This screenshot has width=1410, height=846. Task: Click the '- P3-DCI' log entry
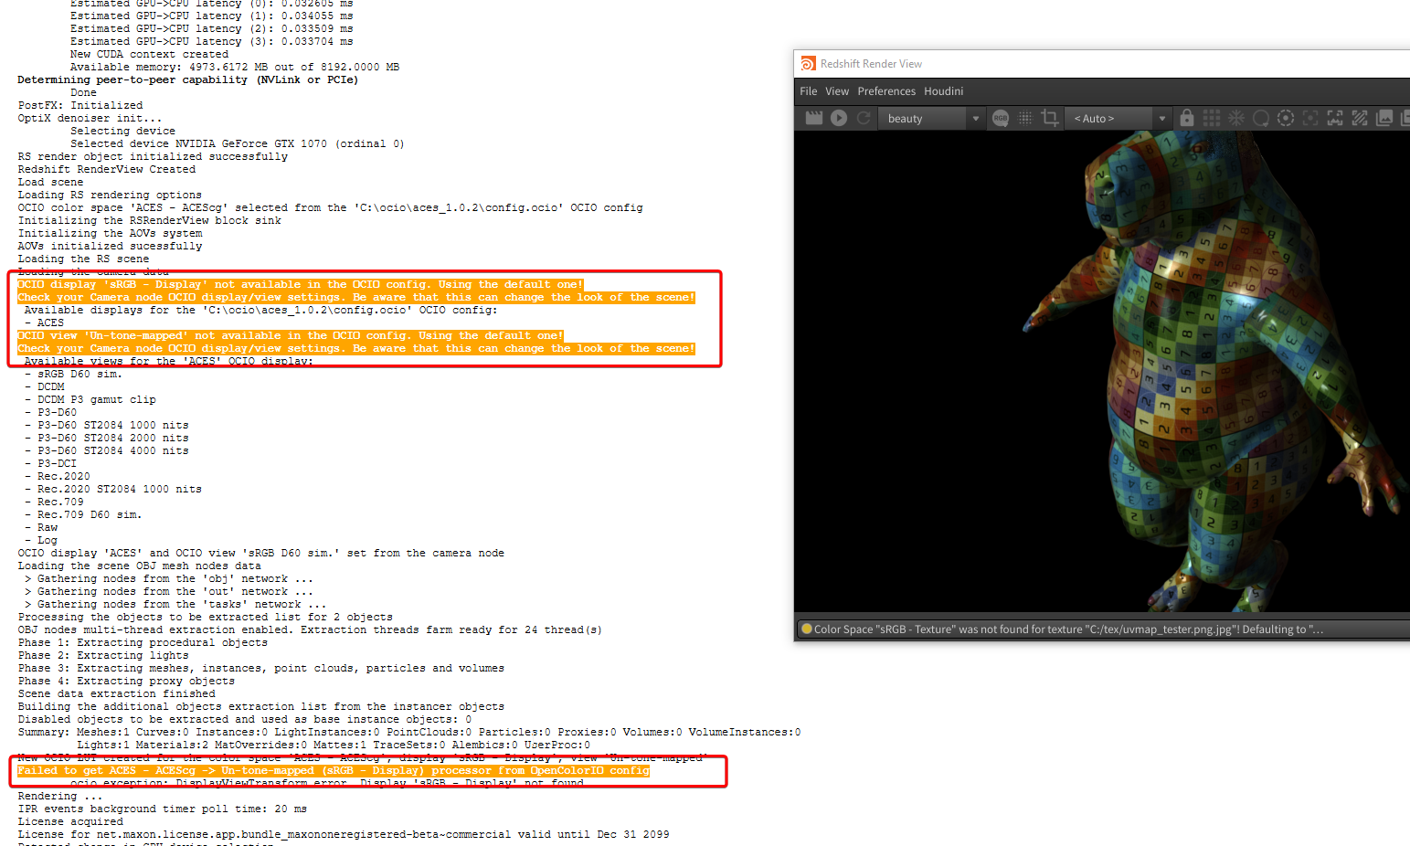tap(50, 463)
